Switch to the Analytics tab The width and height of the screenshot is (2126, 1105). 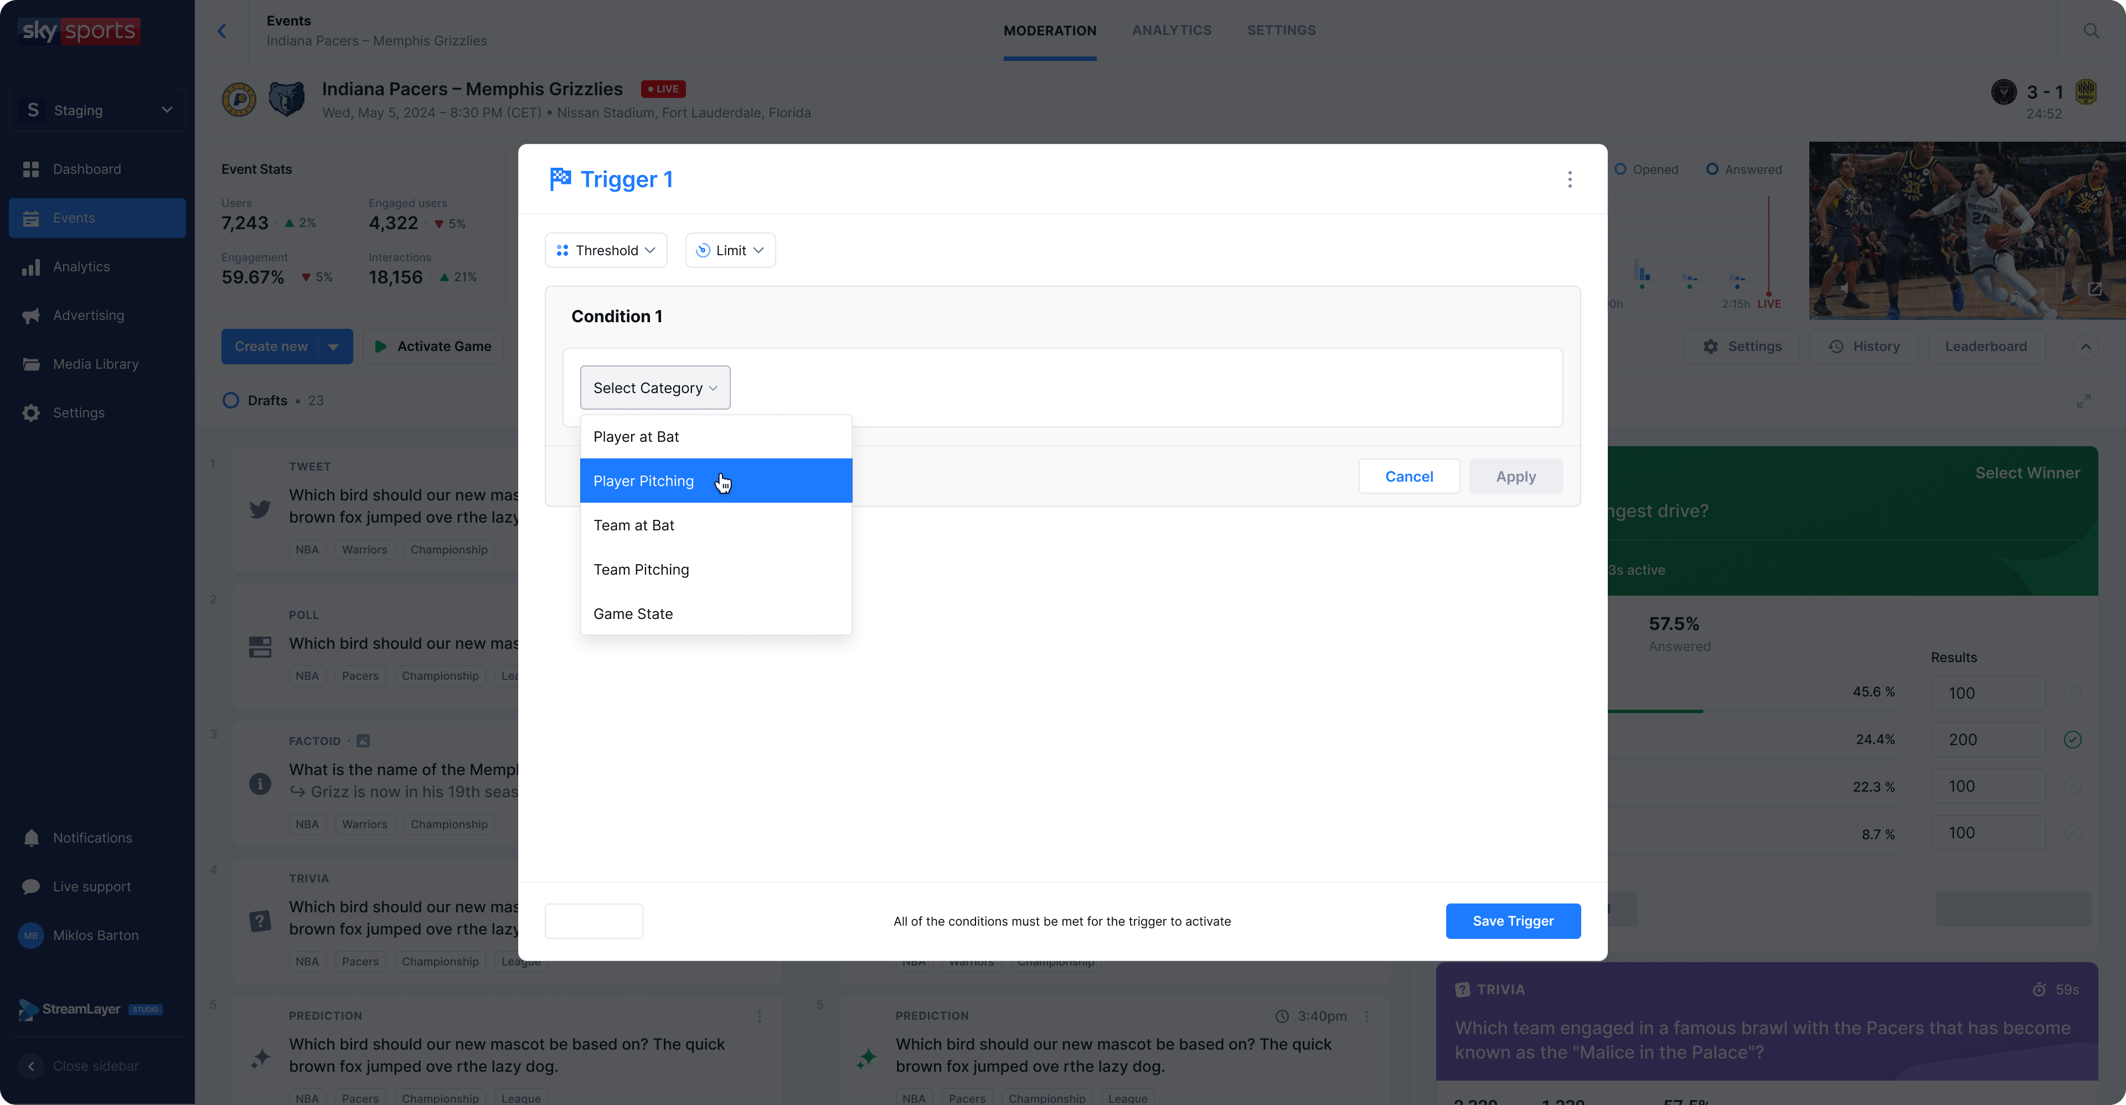coord(1171,30)
